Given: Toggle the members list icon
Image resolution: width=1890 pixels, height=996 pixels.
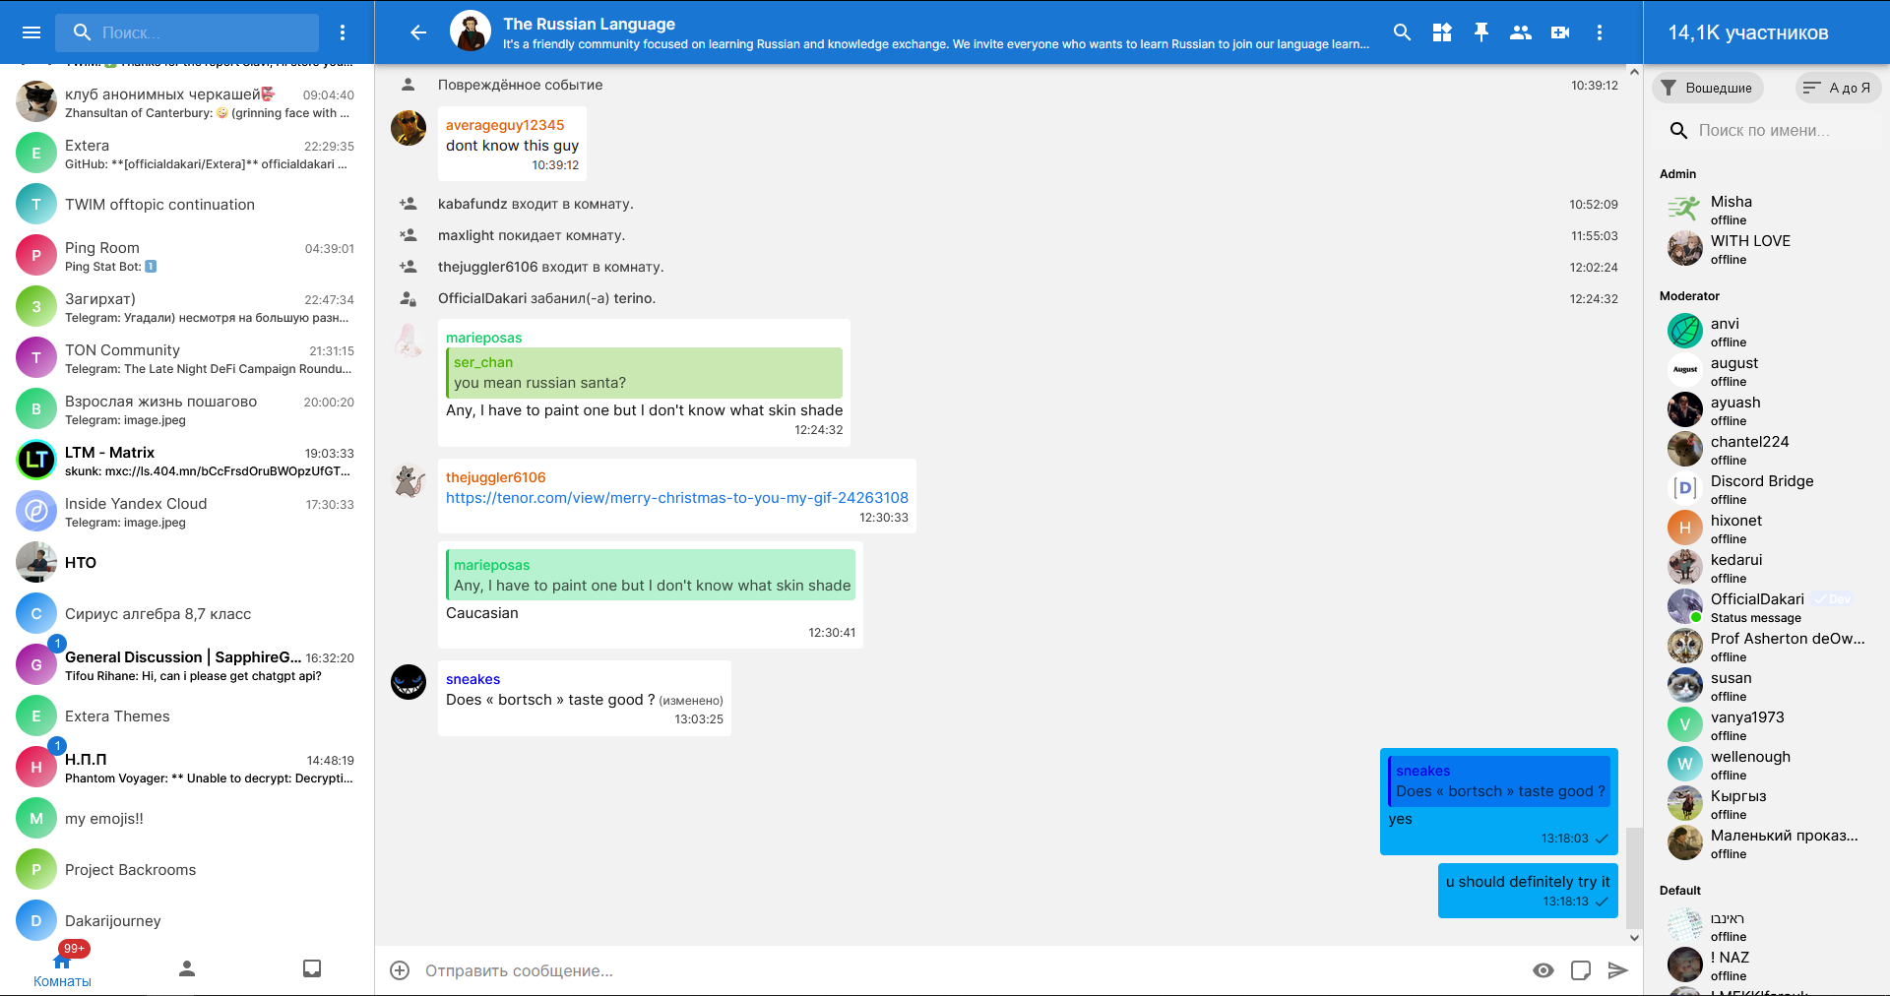Looking at the screenshot, I should coord(1521,32).
